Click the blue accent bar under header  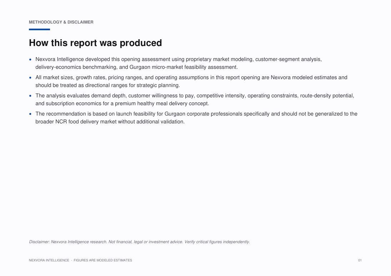tap(39, 29)
